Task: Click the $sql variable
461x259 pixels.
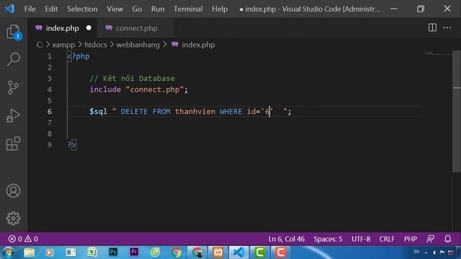Action: (98, 112)
